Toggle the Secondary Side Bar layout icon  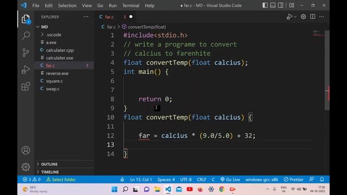(280, 5)
